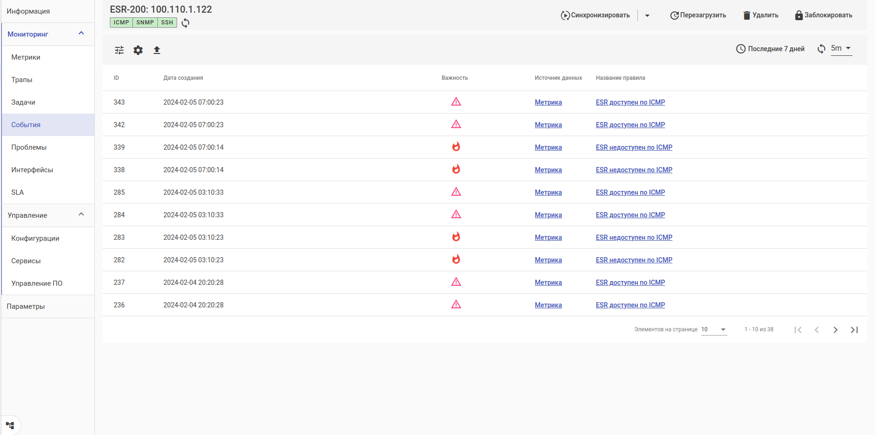
Task: Click the fire severity icon for event 339
Action: [x=456, y=147]
